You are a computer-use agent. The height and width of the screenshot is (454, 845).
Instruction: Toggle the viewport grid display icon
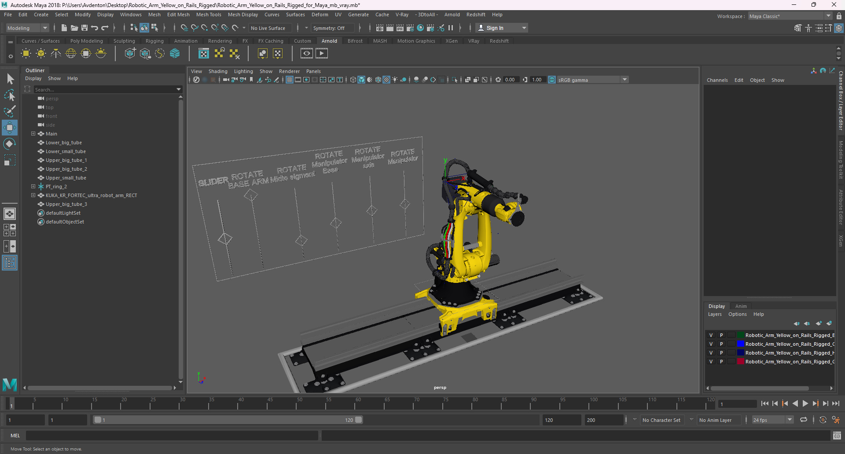[290, 80]
